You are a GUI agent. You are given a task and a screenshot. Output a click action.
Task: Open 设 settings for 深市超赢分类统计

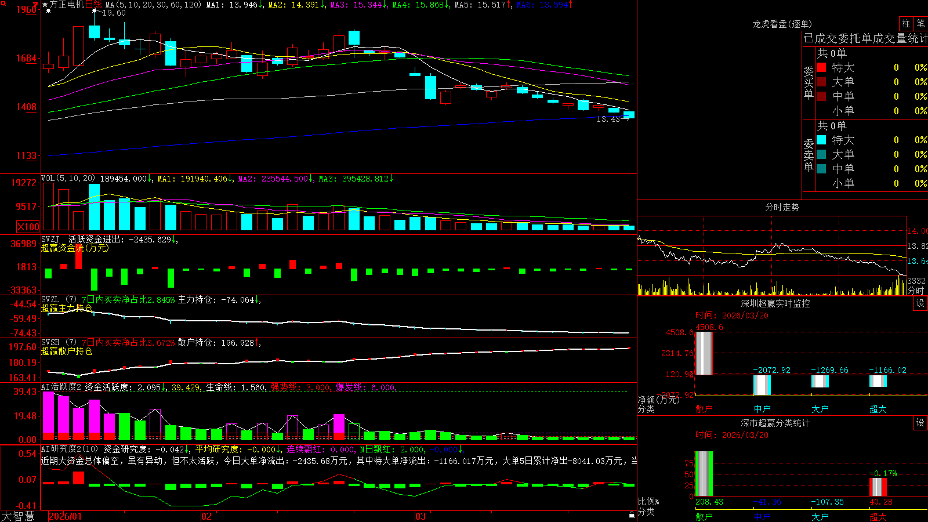[920, 423]
